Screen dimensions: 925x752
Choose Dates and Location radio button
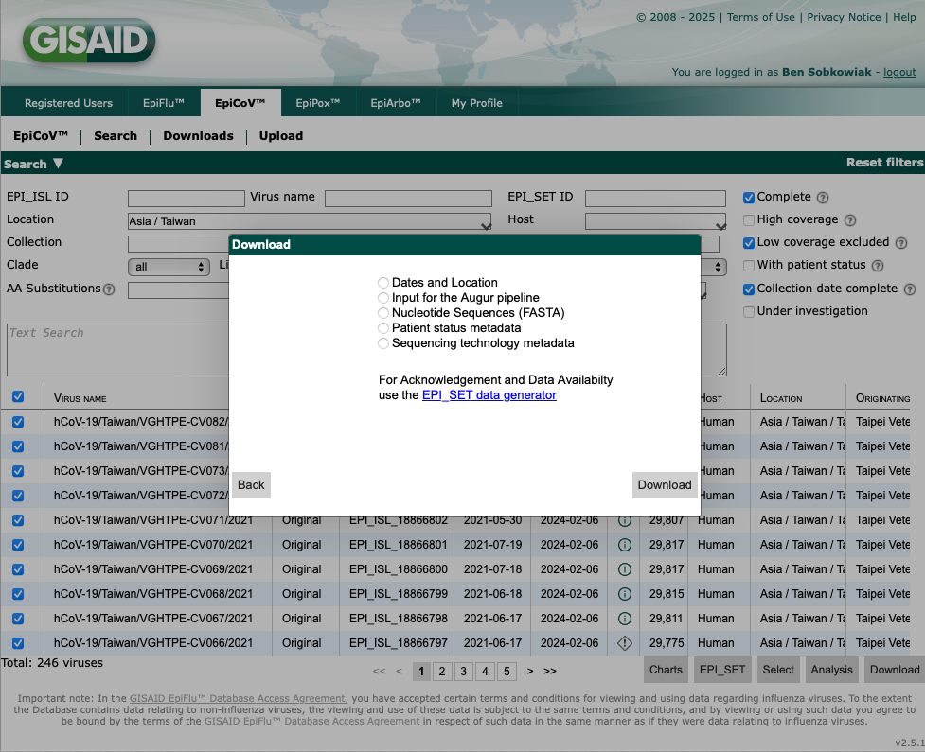coord(383,283)
